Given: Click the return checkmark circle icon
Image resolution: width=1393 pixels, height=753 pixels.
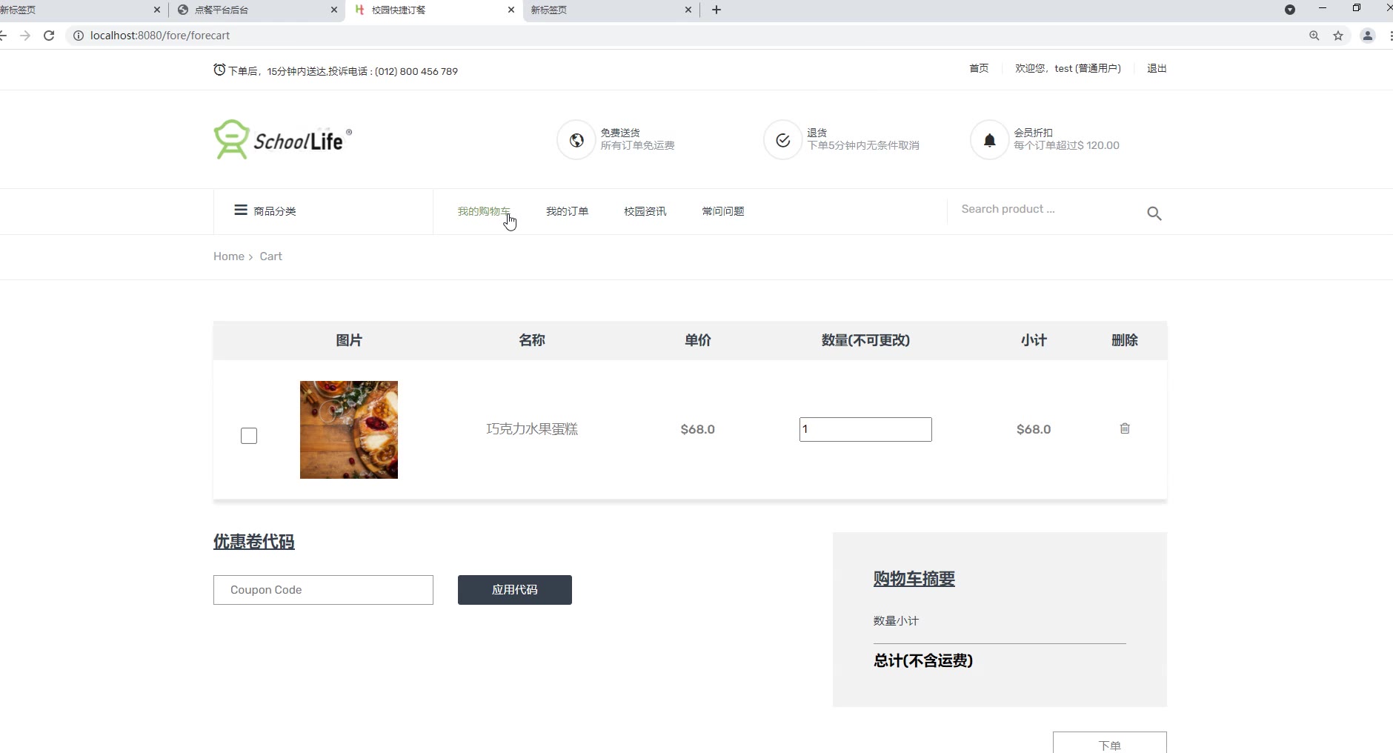Looking at the screenshot, I should 783,140.
